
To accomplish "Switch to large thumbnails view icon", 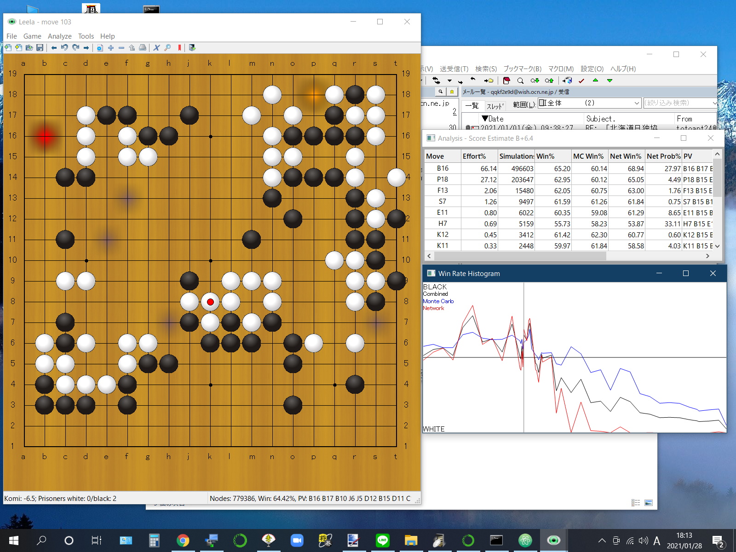I will [649, 503].
